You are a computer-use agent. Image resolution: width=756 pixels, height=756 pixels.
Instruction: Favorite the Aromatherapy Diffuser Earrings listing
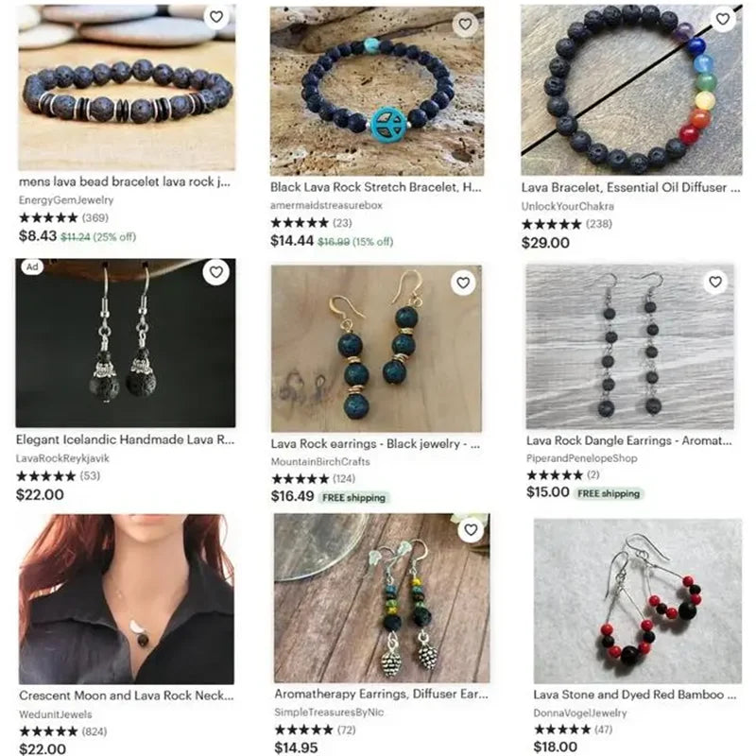(471, 530)
